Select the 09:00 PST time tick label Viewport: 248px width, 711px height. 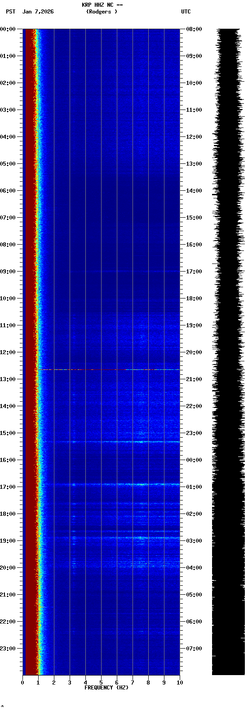[8, 272]
